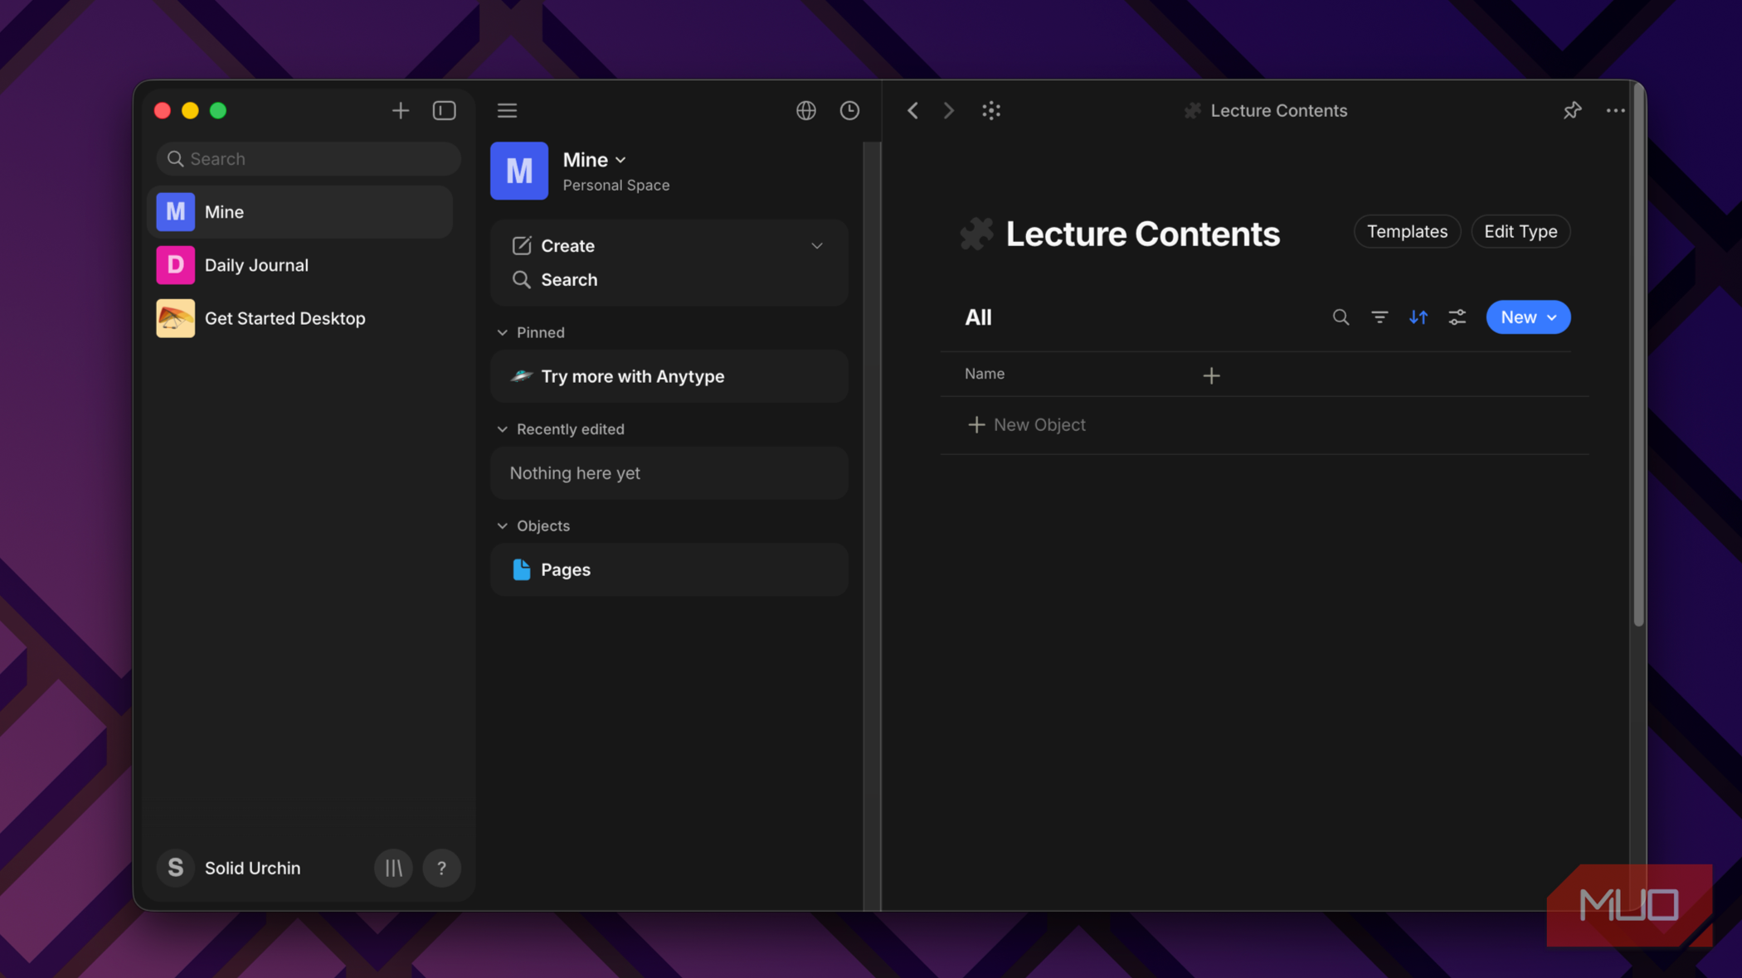The image size is (1742, 978).
Task: Open the Pages object list
Action: [x=669, y=569]
